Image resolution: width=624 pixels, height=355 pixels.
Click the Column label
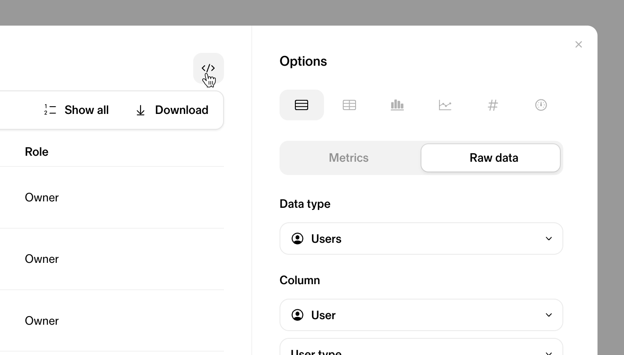(300, 280)
